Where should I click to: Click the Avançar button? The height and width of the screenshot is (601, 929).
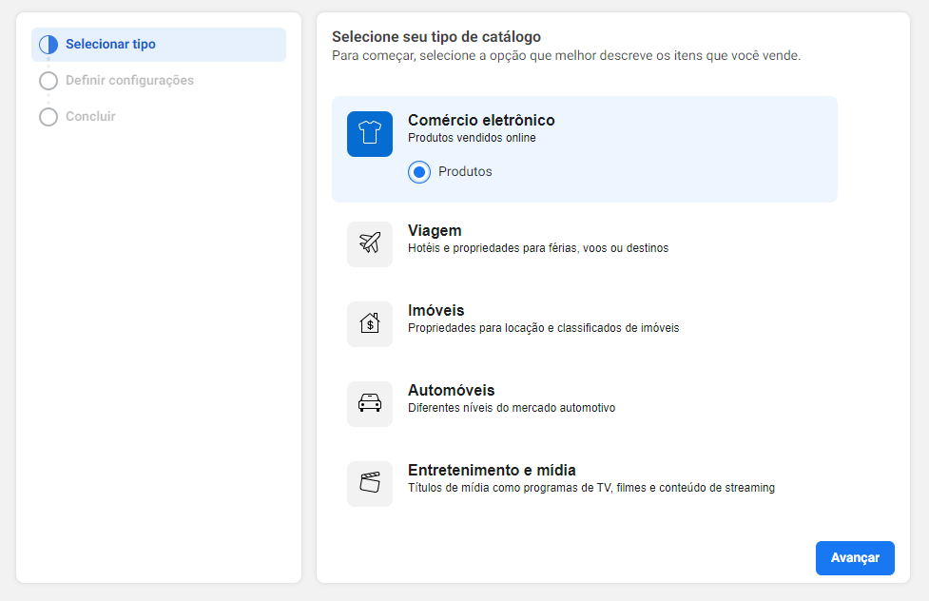pyautogui.click(x=855, y=558)
